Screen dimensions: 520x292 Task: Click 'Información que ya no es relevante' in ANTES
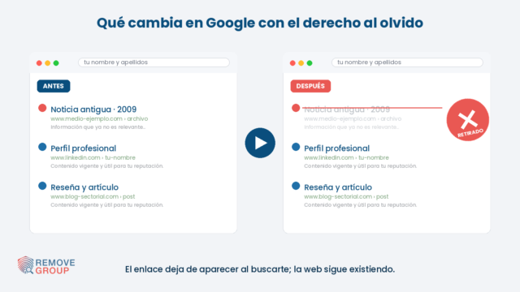(97, 127)
